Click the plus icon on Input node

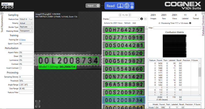click(x=98, y=6)
